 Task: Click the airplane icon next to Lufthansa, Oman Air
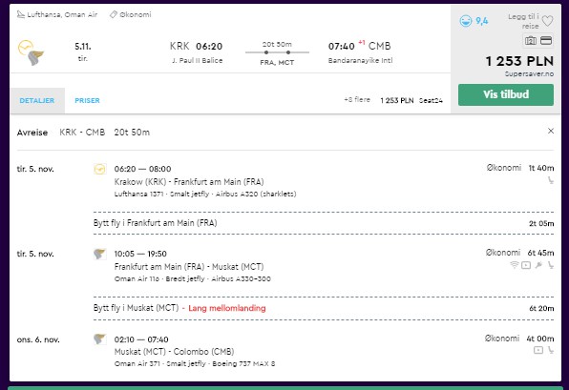click(21, 14)
